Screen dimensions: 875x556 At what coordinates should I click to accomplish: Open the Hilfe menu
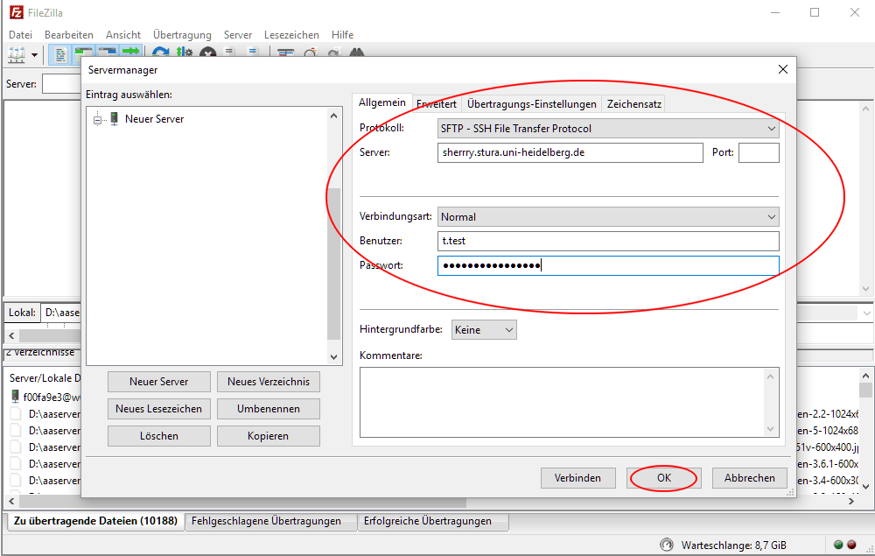(343, 35)
